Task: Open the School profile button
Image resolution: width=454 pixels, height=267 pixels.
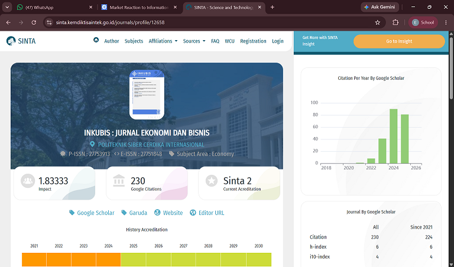Action: click(423, 22)
